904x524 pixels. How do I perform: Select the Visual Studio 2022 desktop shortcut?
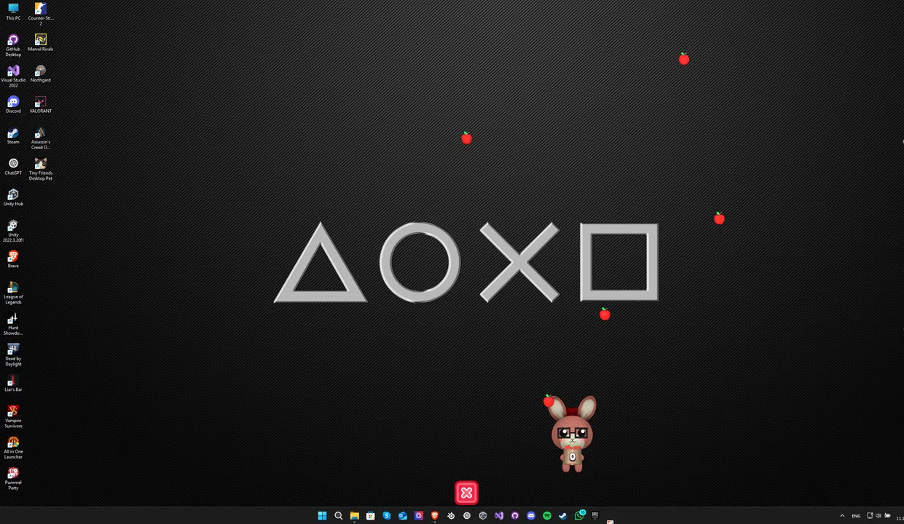pos(13,76)
